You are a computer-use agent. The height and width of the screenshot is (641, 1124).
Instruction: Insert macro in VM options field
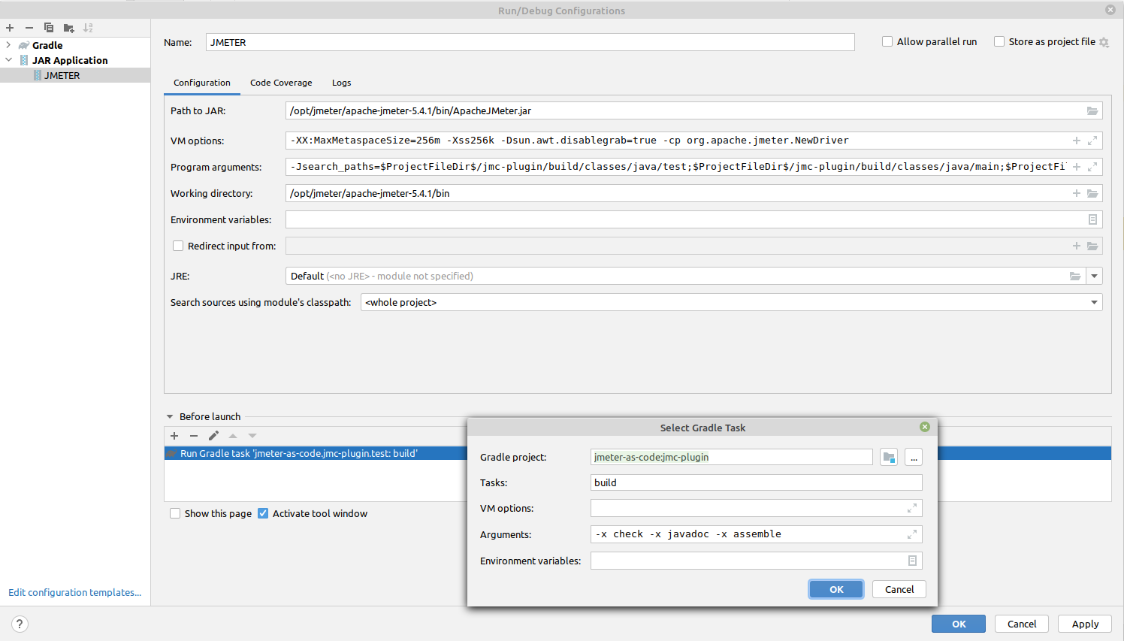coord(1077,141)
